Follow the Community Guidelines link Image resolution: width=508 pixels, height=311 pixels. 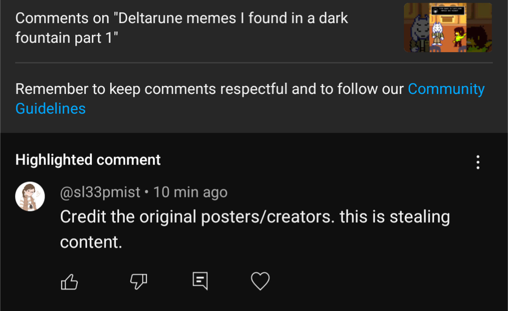tap(446, 89)
